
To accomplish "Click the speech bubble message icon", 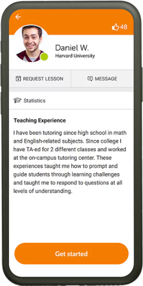I will click(90, 79).
